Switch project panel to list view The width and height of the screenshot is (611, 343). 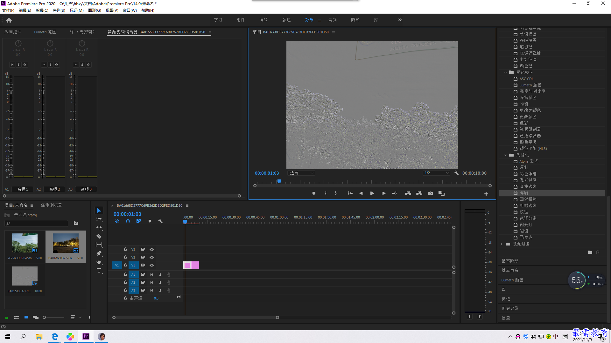point(17,317)
